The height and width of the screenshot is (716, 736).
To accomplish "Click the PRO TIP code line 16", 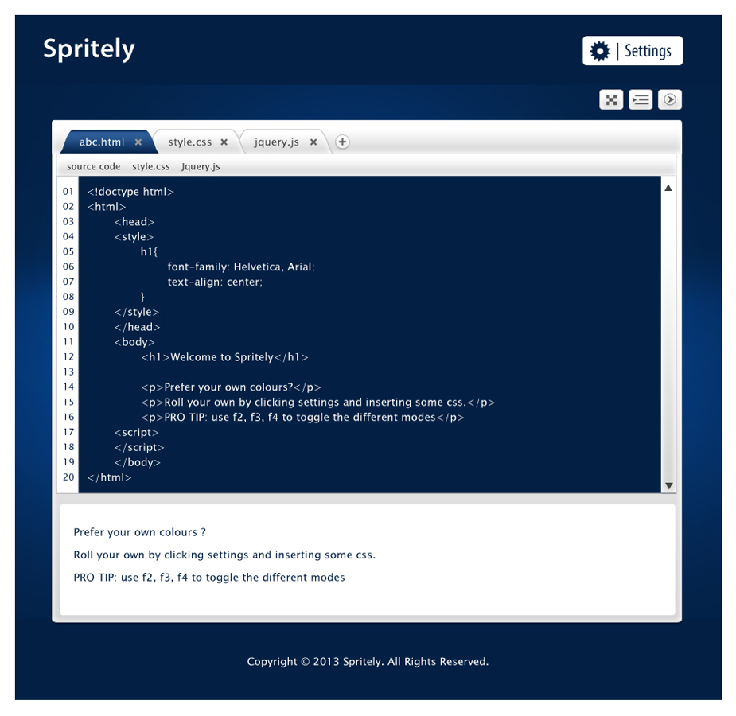I will pyautogui.click(x=303, y=417).
